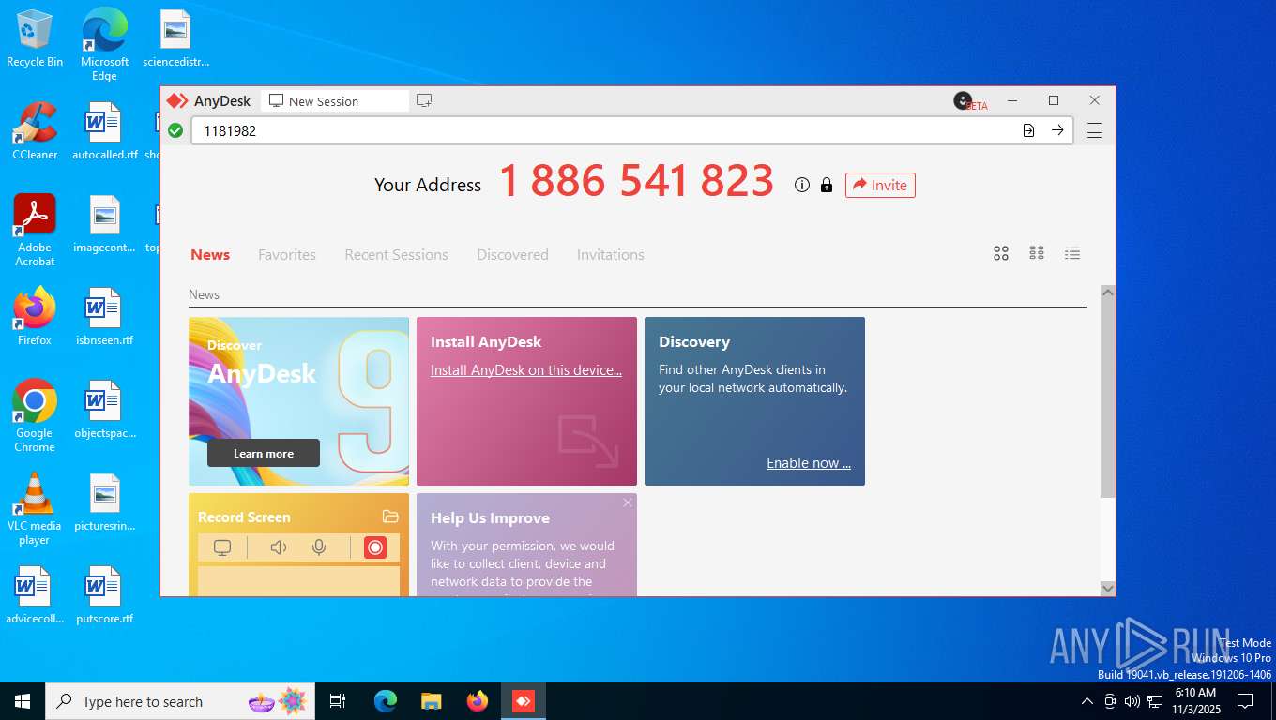Select the New Session tab
This screenshot has height=720, width=1276.
[x=335, y=100]
